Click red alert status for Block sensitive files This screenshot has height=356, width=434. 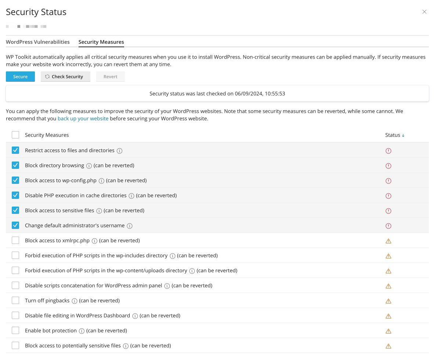point(388,211)
